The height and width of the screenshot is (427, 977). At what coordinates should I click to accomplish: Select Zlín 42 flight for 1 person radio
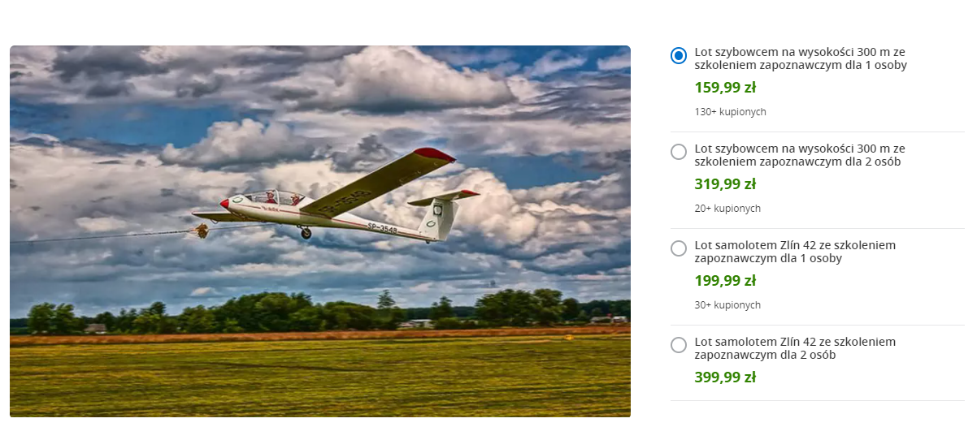pos(679,248)
